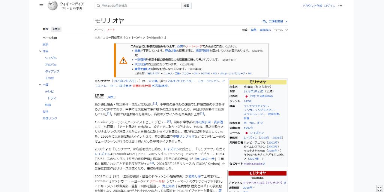
Task: Click the orange warning triangle icon
Action: [x=123, y=60]
